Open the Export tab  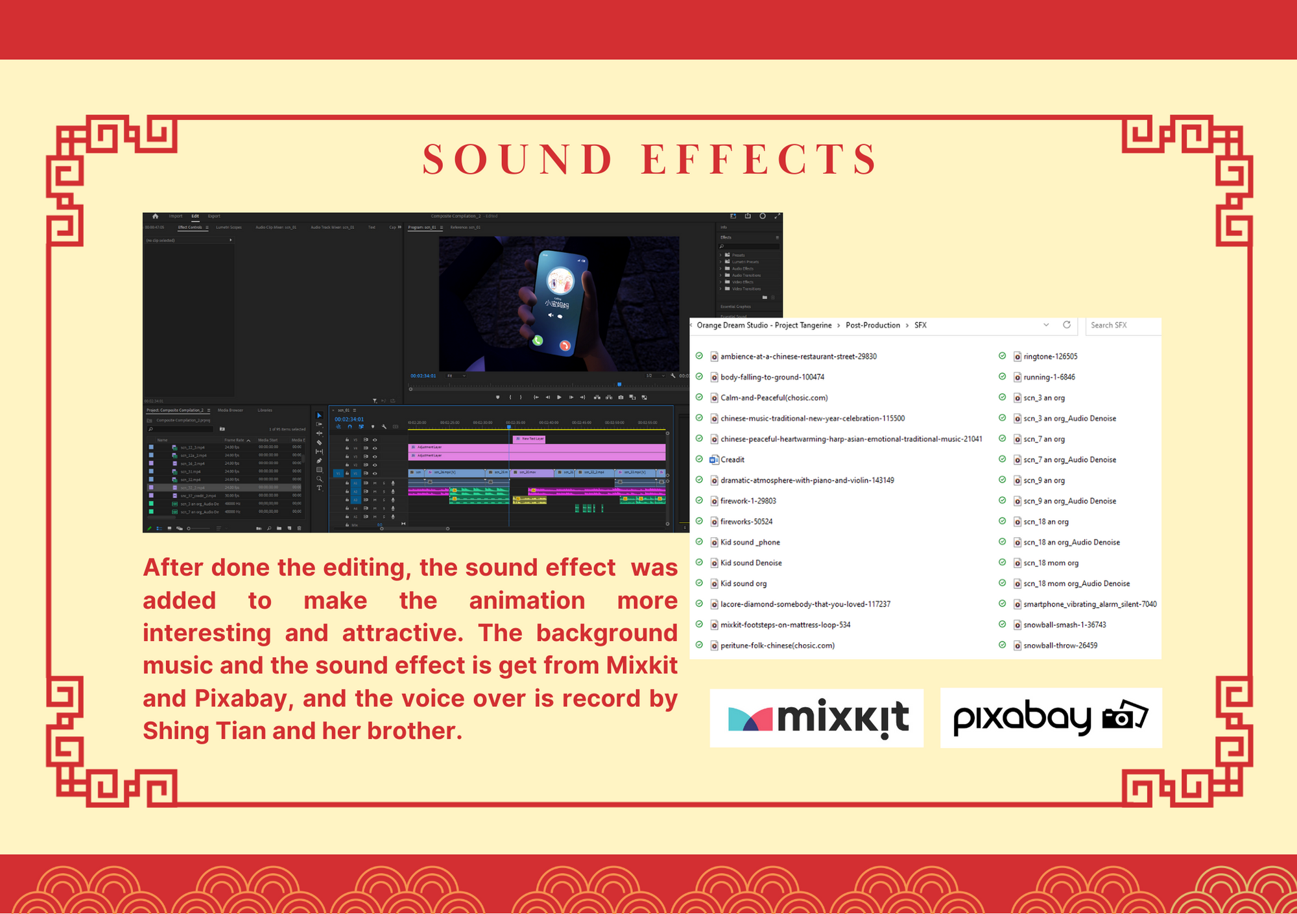(214, 216)
